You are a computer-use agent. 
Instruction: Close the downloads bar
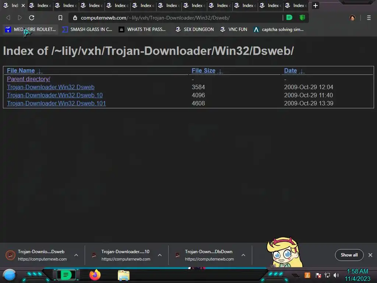pyautogui.click(x=370, y=255)
